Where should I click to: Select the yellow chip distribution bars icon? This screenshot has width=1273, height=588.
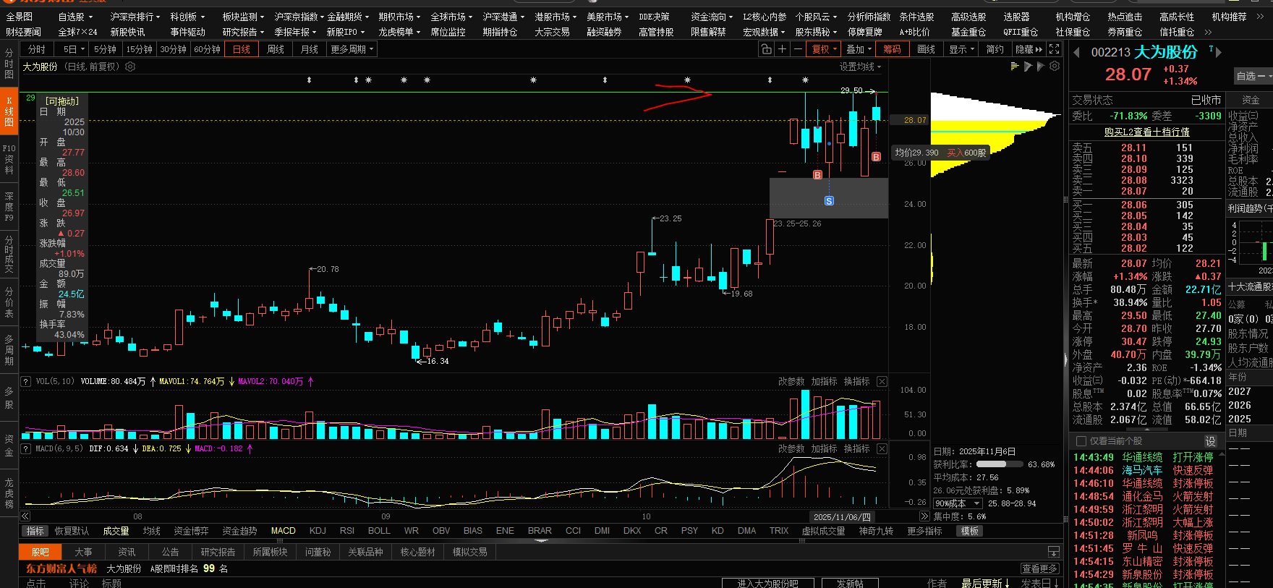pyautogui.click(x=1015, y=67)
